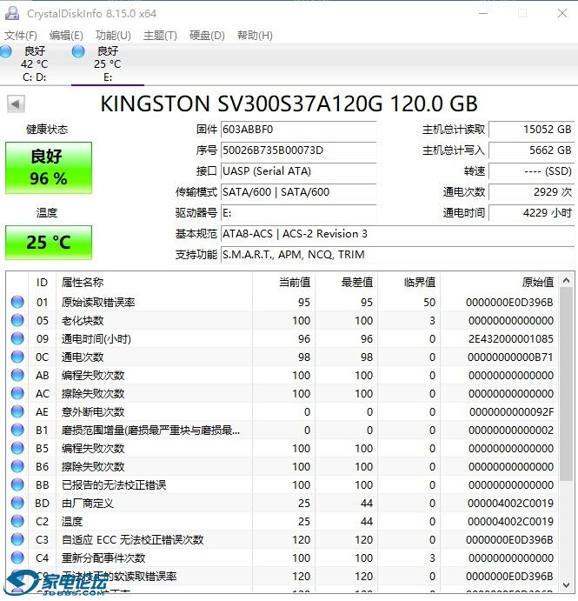
Task: Click raw value 0000000000B71
Action: click(x=510, y=357)
